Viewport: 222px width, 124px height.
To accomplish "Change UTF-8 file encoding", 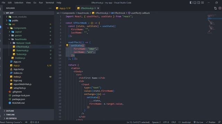I will (x=166, y=122).
